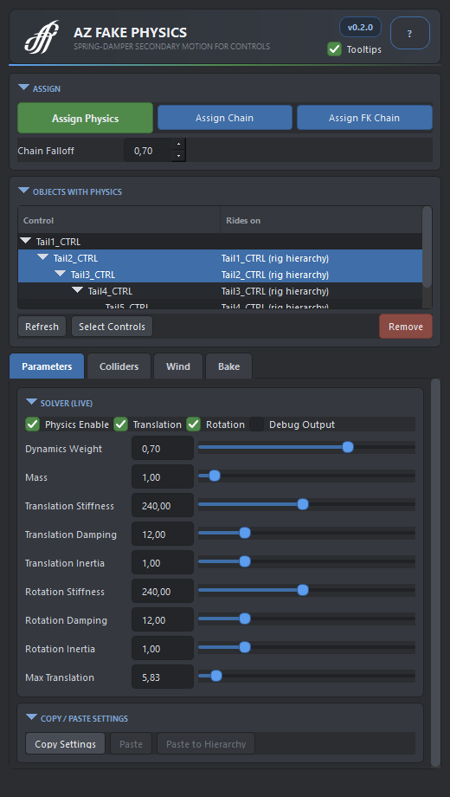The image size is (450, 797).
Task: Select the Tail2_CTRL row
Action: 220,257
